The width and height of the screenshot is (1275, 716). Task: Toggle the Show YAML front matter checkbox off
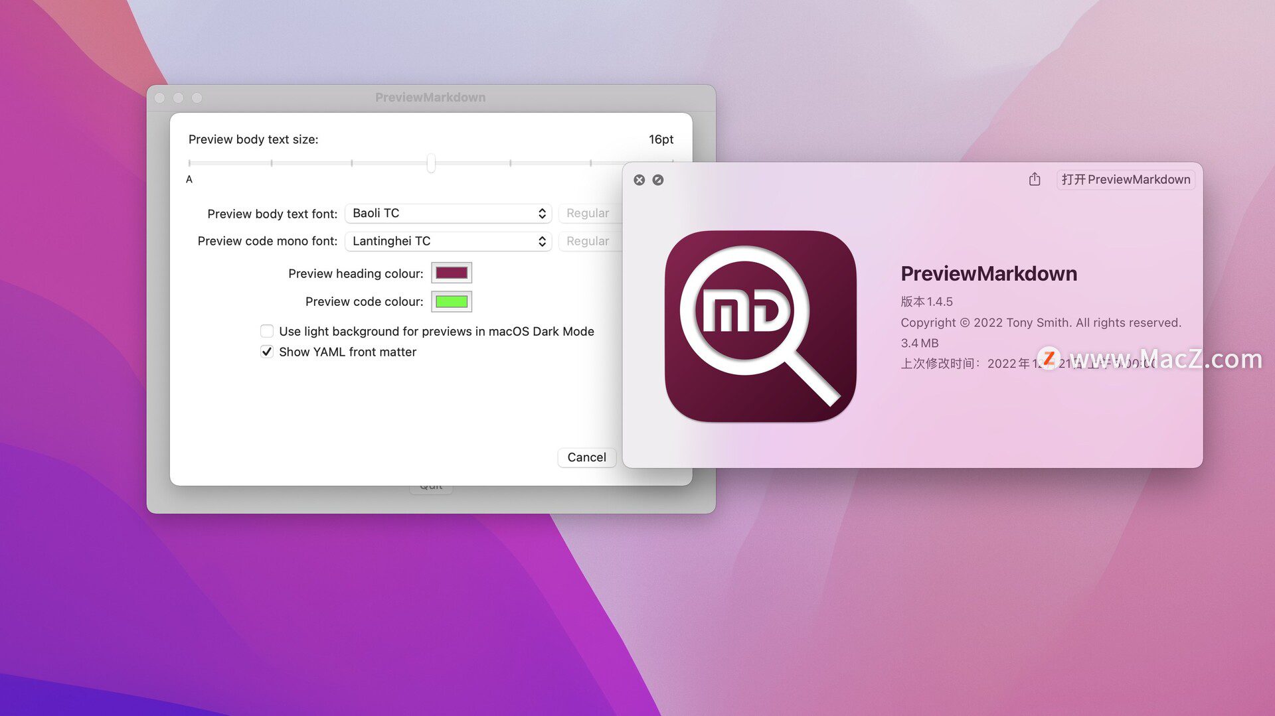[x=267, y=352]
